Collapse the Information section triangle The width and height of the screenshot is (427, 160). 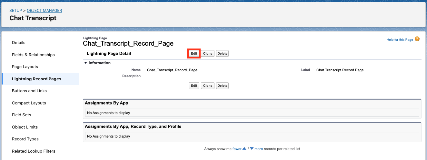click(85, 63)
